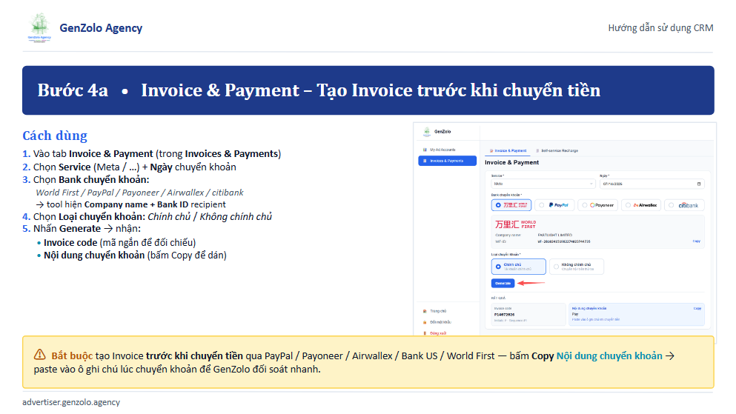
Task: Select Invoices & Payments sidebar item
Action: tap(448, 161)
